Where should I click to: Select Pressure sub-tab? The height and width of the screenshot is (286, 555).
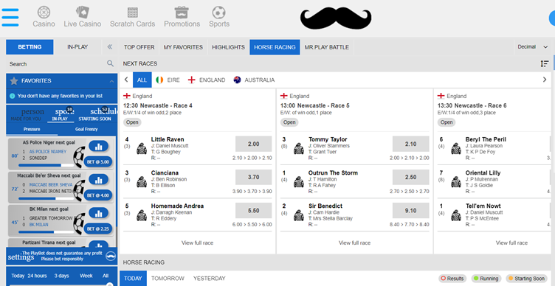32,130
